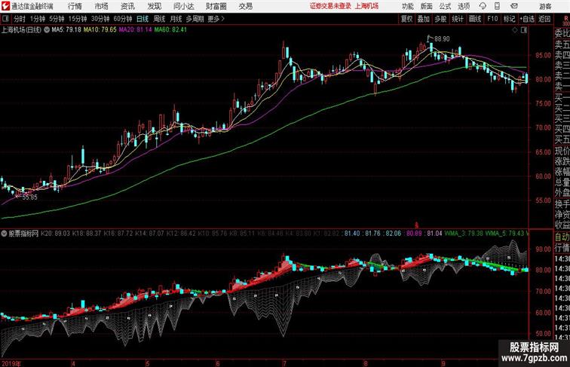Click the 股票指标网 indicator name
Image resolution: width=570 pixels, height=367 pixels.
(23, 234)
